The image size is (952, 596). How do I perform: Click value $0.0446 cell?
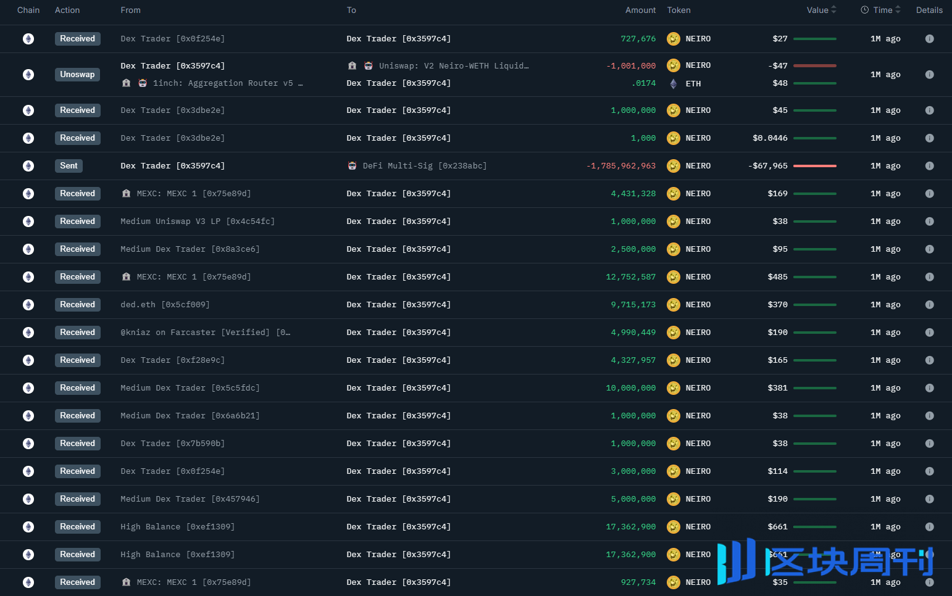770,138
